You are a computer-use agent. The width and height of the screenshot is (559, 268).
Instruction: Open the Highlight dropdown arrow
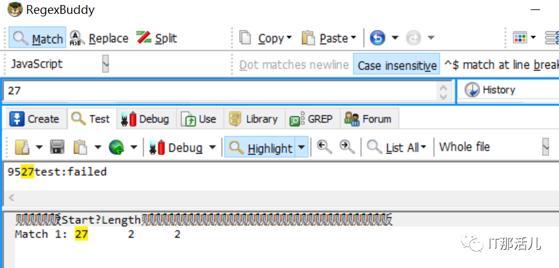point(302,147)
